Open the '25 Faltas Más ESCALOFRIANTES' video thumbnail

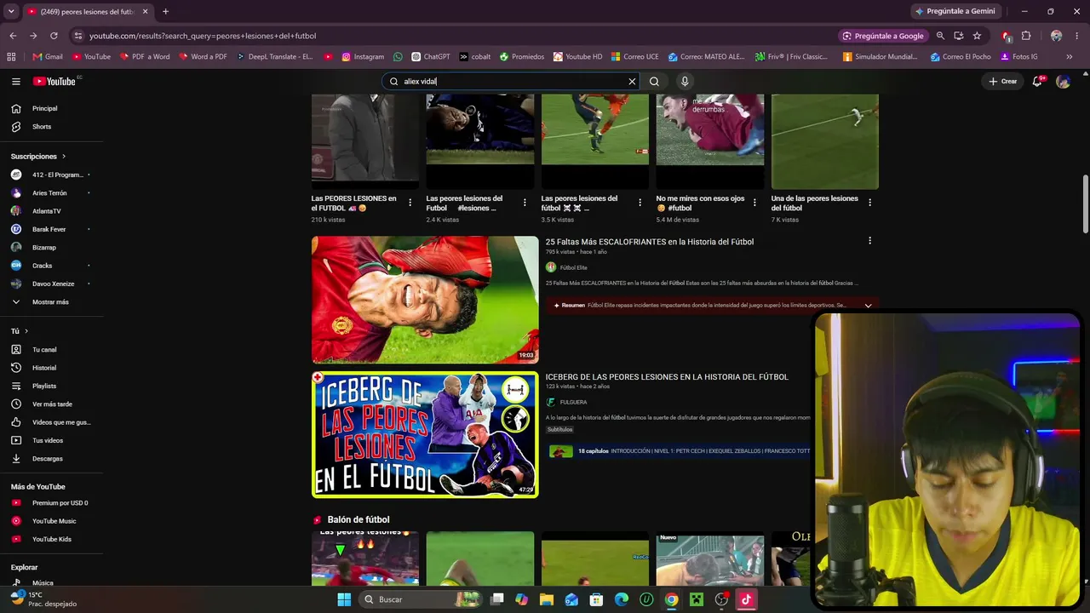(425, 300)
